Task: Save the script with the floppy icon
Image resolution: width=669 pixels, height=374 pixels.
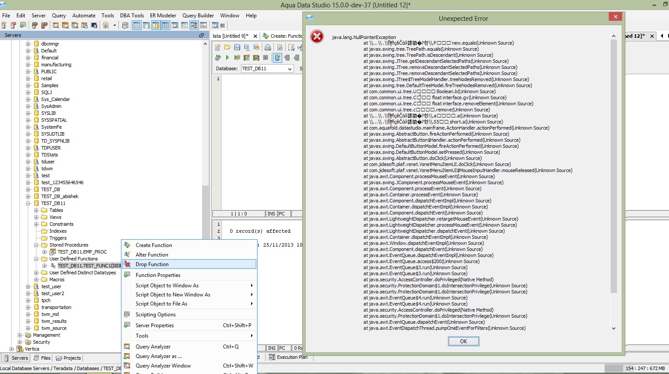Action: click(x=237, y=47)
